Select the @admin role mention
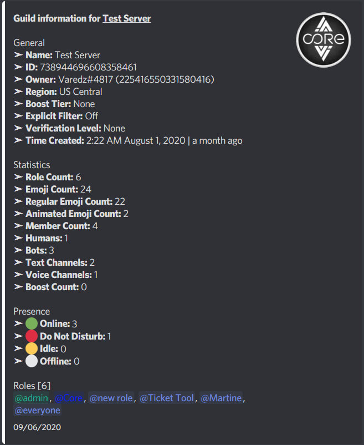The width and height of the screenshot is (364, 445). [x=31, y=398]
